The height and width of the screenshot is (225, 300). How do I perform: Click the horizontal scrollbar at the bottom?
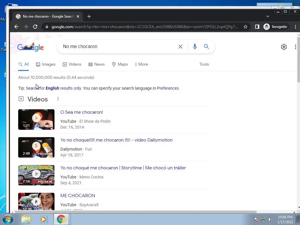click(135, 212)
